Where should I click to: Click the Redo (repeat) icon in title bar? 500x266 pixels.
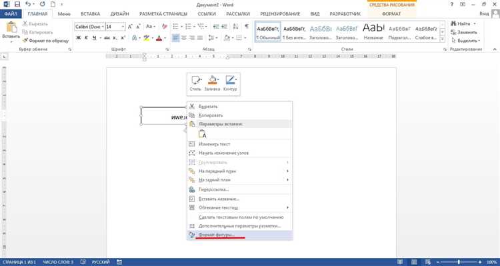tap(43, 5)
